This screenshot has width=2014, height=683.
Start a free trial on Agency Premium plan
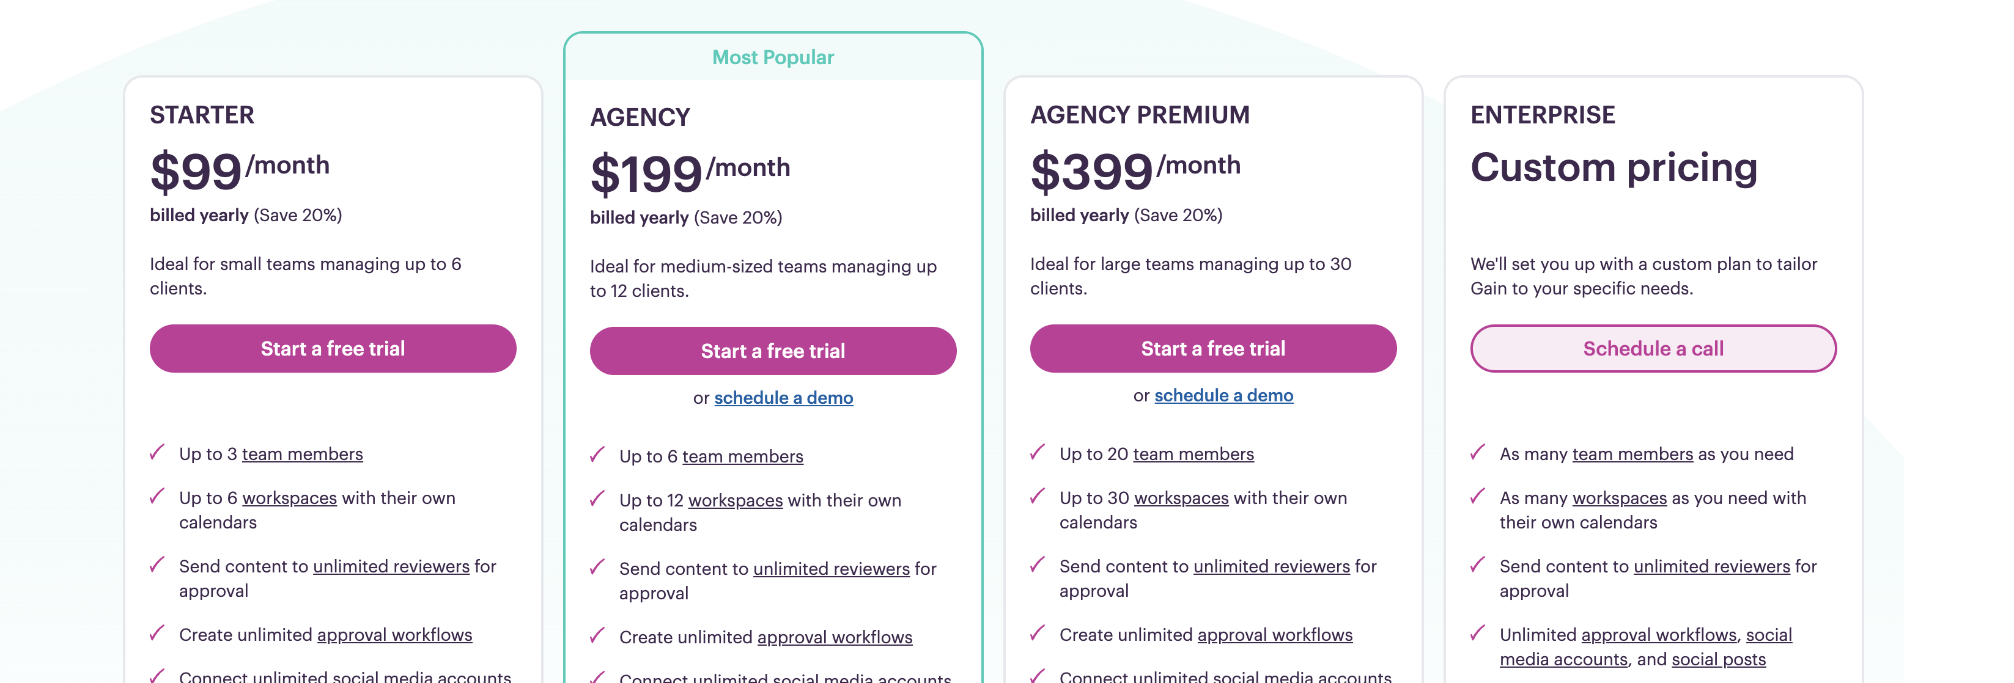pos(1214,349)
